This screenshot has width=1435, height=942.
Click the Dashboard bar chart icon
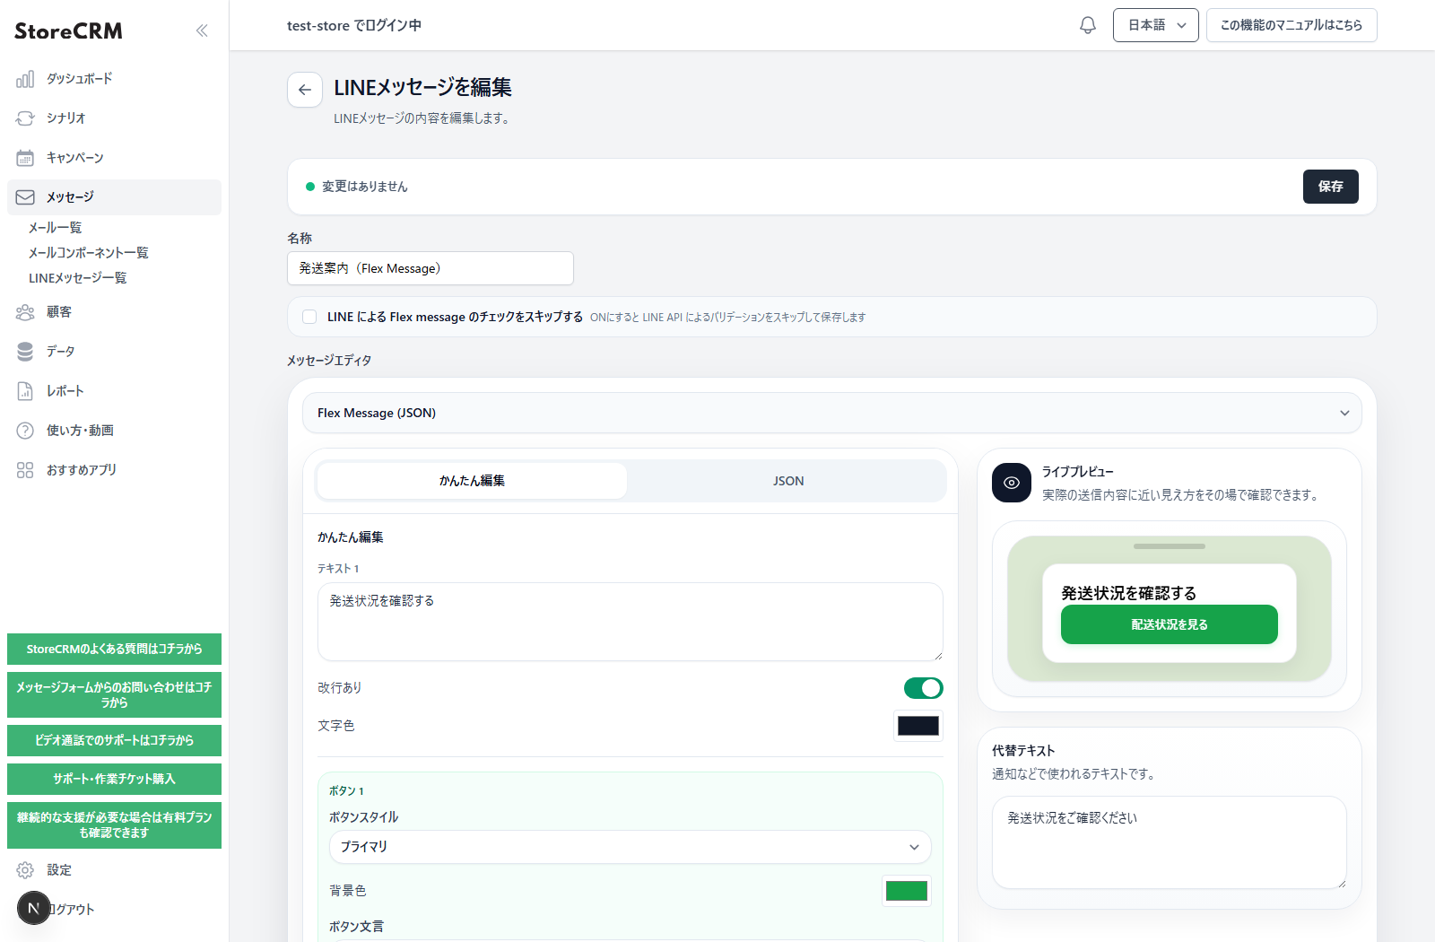point(25,79)
